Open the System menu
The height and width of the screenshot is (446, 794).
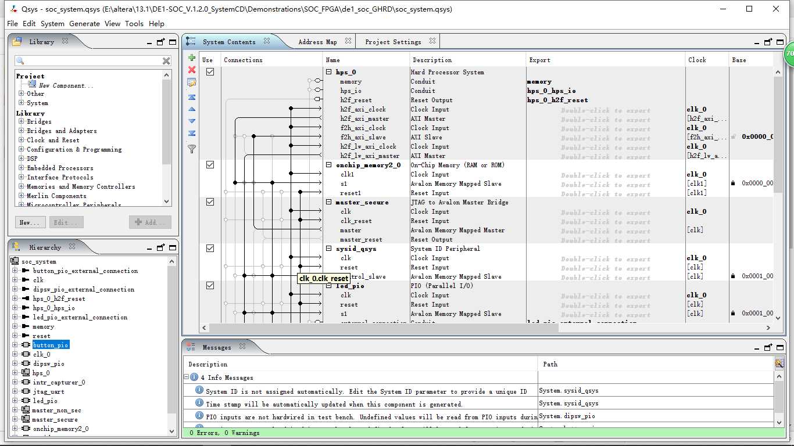coord(52,23)
